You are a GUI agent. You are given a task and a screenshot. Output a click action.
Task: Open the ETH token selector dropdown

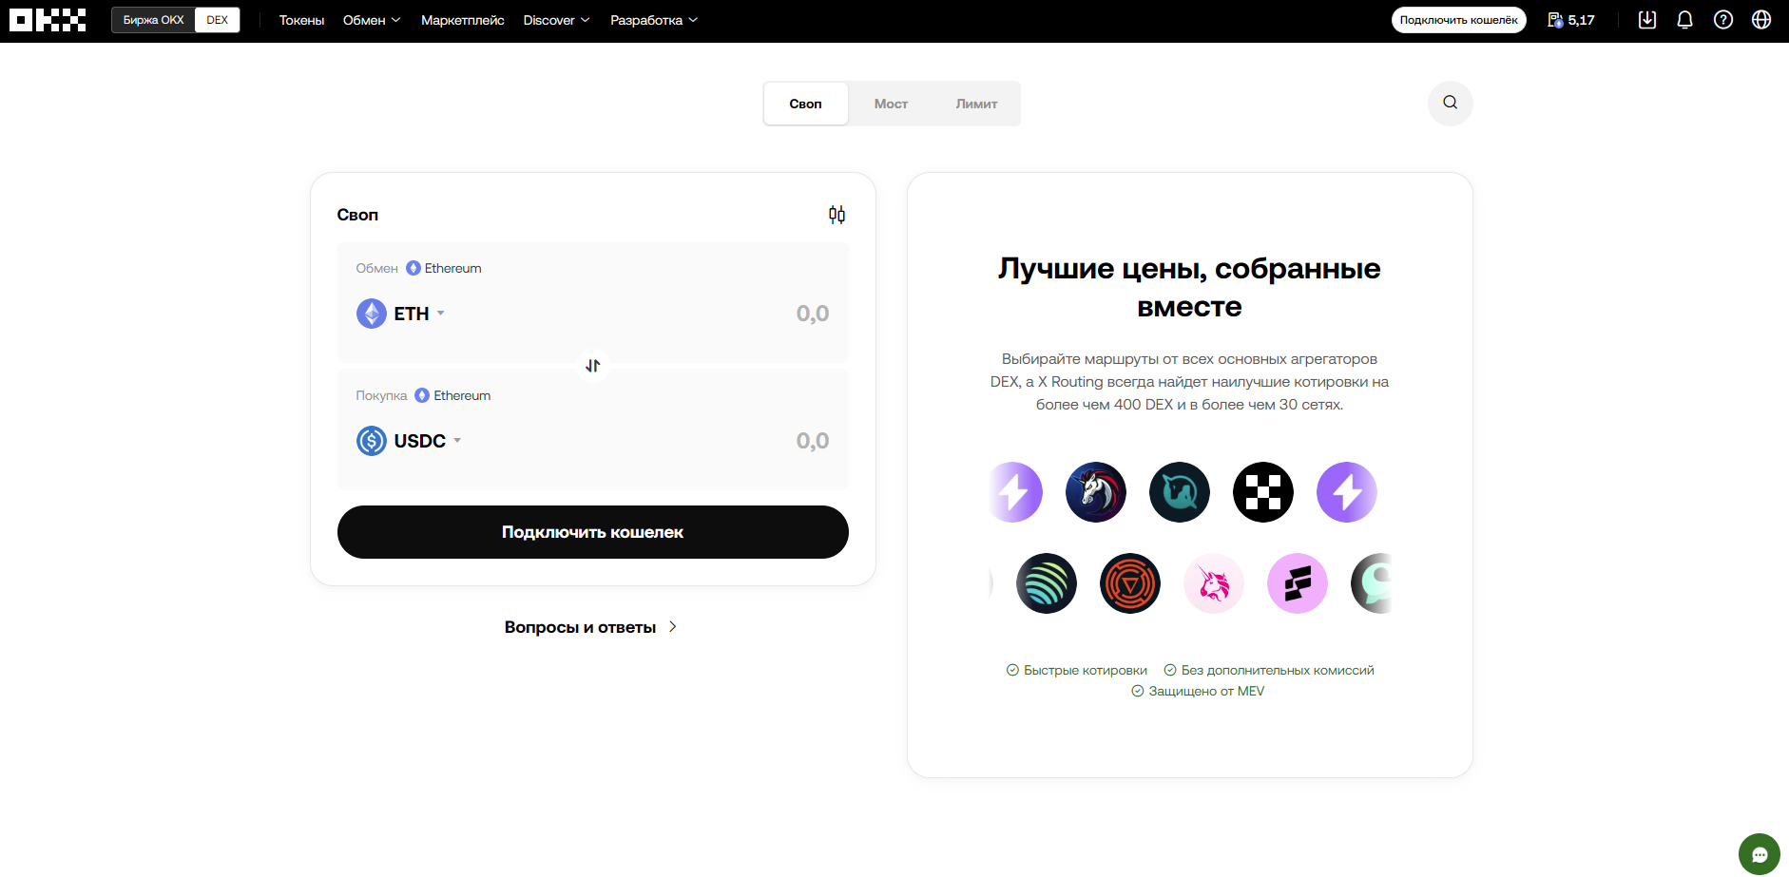click(x=401, y=314)
